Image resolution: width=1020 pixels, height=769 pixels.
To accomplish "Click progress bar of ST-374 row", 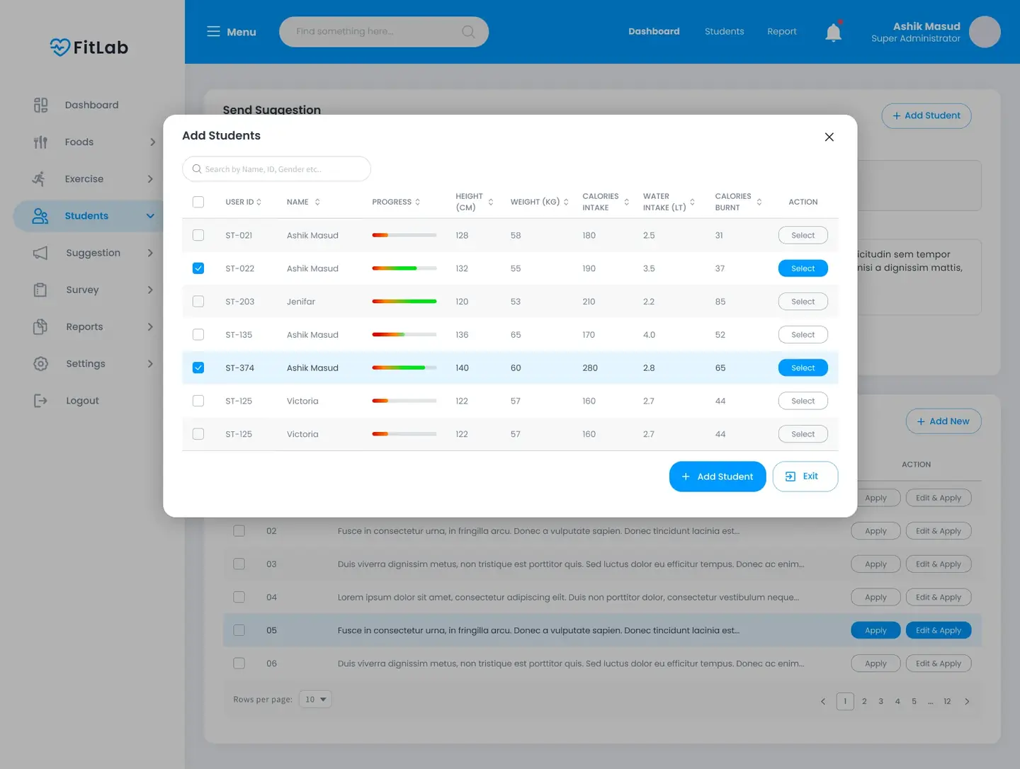I will point(404,368).
